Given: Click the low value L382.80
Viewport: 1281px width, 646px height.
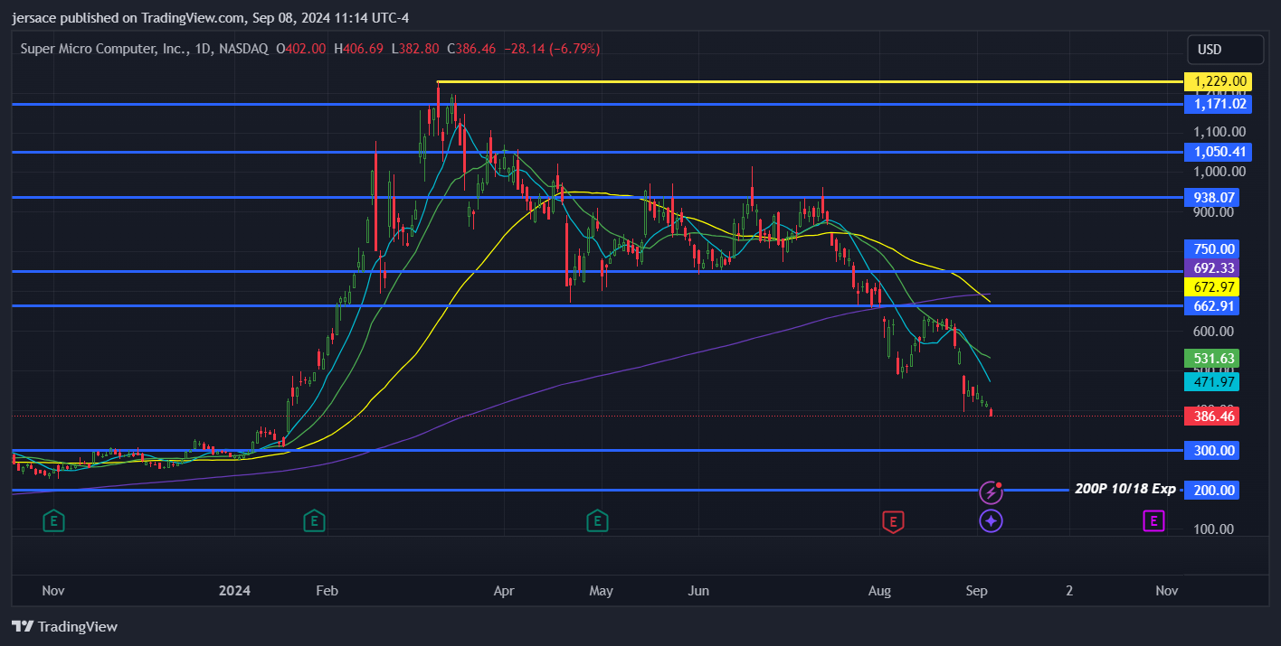Looking at the screenshot, I should (415, 49).
